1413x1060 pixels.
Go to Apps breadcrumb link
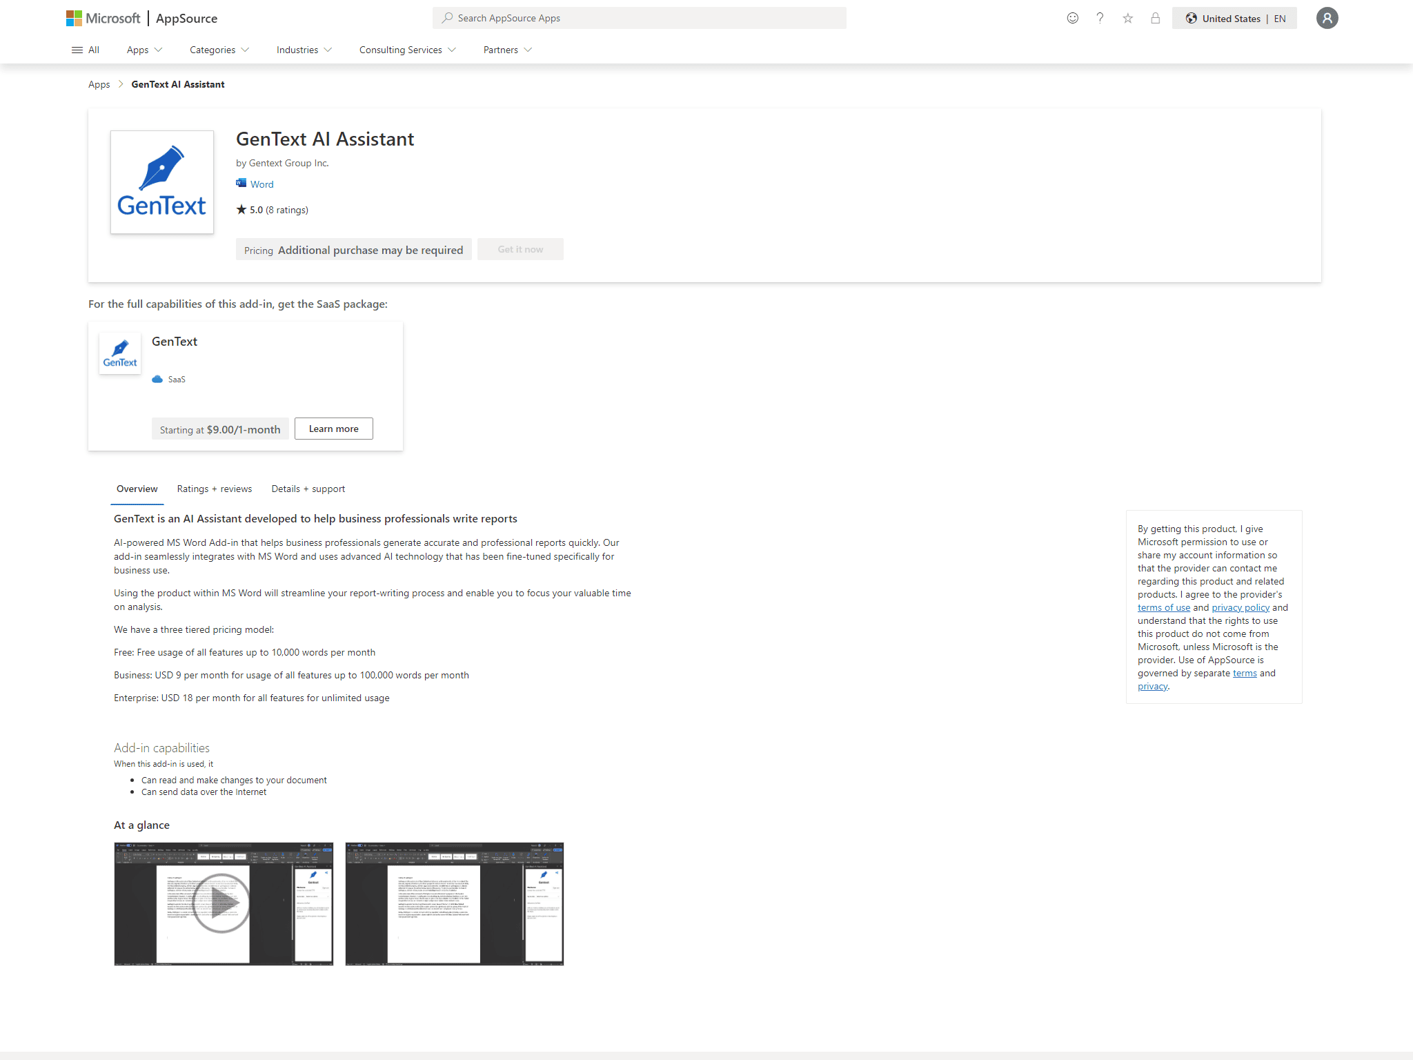point(99,84)
